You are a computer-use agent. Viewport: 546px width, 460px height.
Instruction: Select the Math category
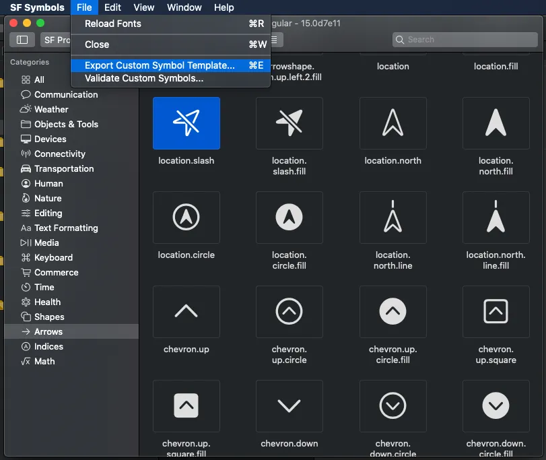(71, 362)
